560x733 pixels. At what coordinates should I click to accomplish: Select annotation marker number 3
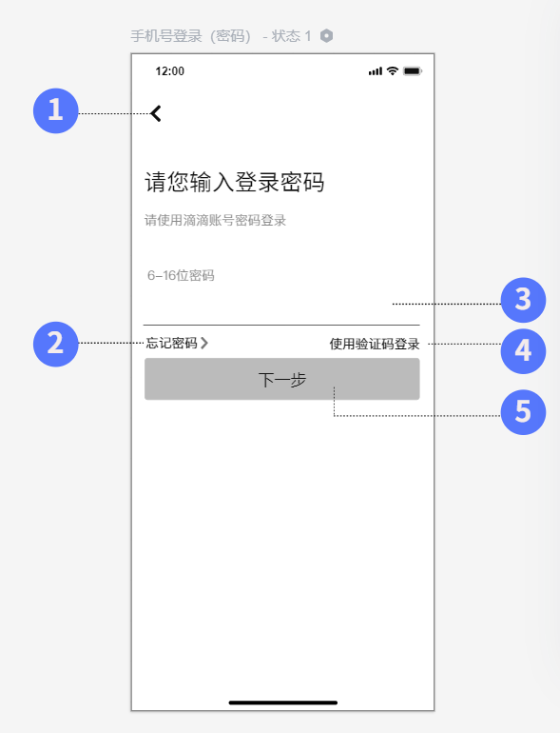click(523, 300)
